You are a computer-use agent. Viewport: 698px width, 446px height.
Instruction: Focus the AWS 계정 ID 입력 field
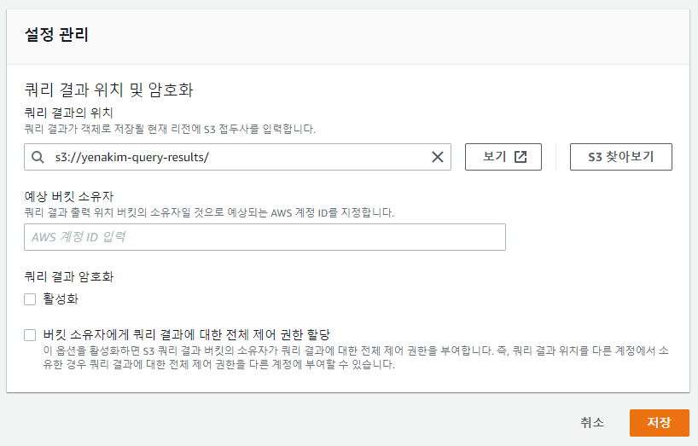(265, 237)
